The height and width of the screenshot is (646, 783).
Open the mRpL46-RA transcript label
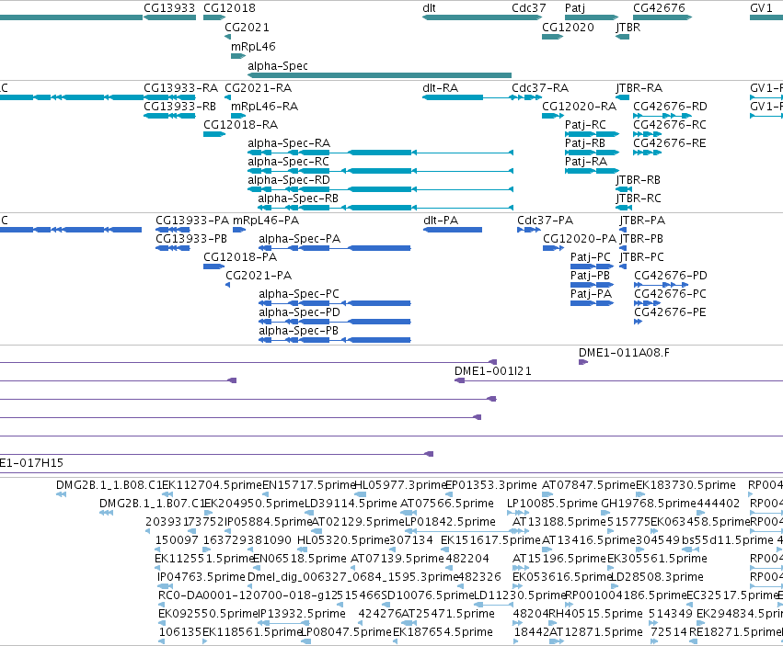coord(265,107)
